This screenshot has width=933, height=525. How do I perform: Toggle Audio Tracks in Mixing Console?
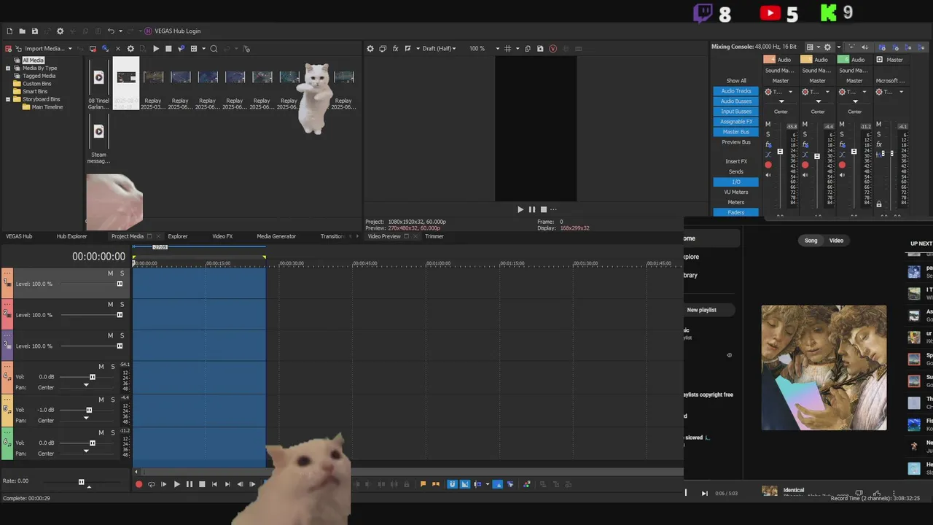point(735,91)
